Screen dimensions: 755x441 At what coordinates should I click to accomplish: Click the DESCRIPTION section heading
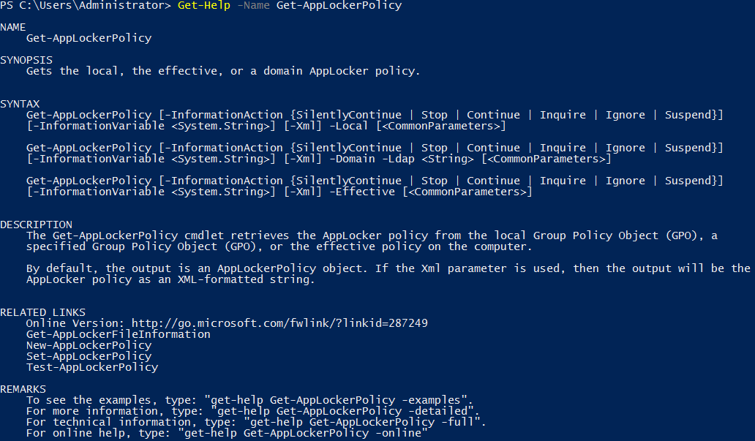pos(36,225)
